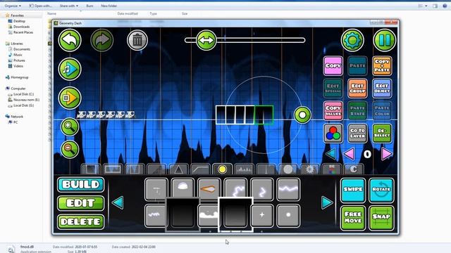Select the sawblade gear category tab
The height and width of the screenshot is (253, 451).
pyautogui.click(x=309, y=169)
